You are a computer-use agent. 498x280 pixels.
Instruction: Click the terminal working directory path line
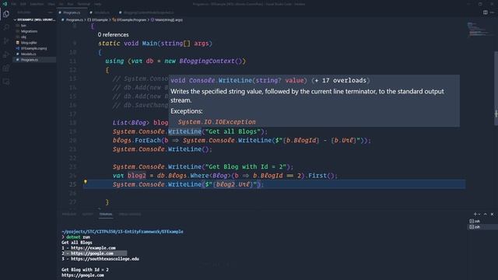click(122, 232)
